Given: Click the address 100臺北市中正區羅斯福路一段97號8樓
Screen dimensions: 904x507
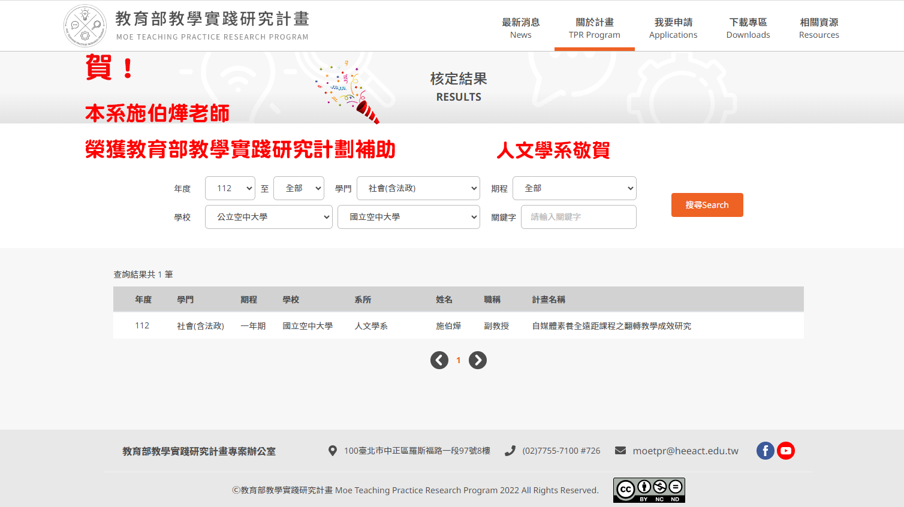Looking at the screenshot, I should pyautogui.click(x=417, y=451).
